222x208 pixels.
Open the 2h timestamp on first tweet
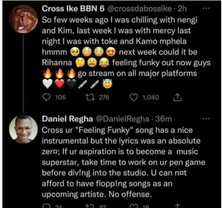tap(182, 9)
